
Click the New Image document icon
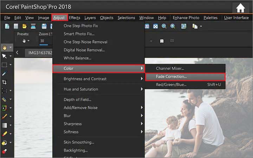(x=7, y=26)
